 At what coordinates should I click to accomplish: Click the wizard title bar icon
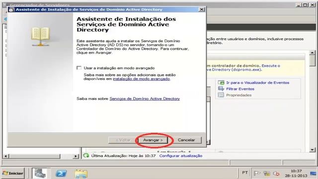(11, 9)
